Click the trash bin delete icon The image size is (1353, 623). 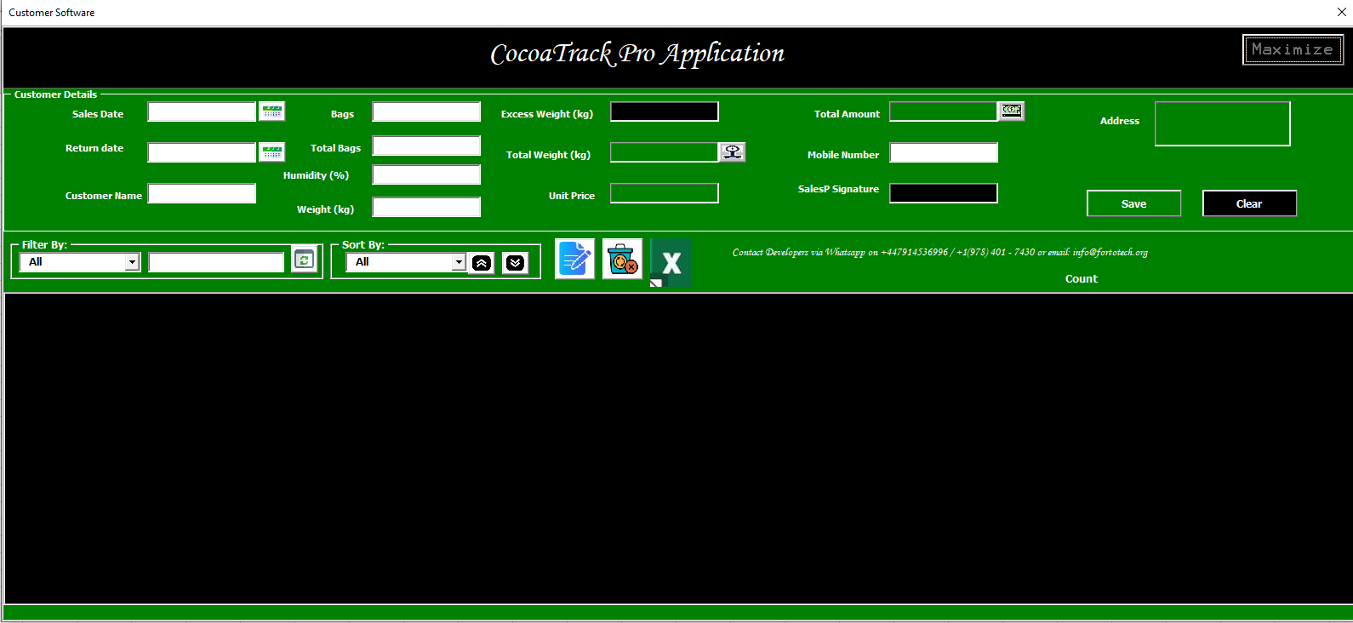pos(622,259)
